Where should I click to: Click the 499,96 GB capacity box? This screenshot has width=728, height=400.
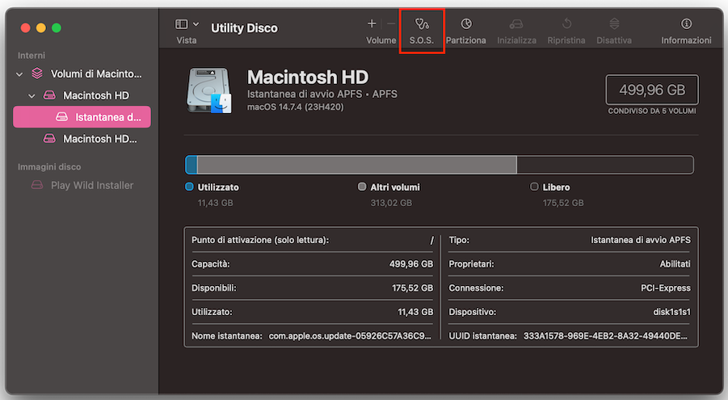coord(651,90)
